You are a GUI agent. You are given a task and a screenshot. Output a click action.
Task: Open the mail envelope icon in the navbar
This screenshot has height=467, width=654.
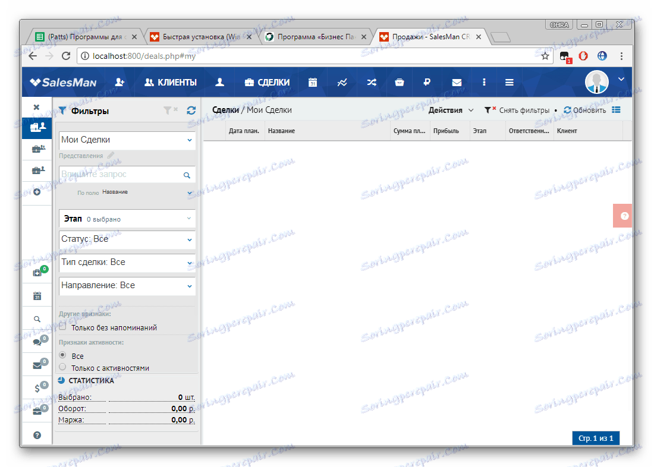coord(457,82)
